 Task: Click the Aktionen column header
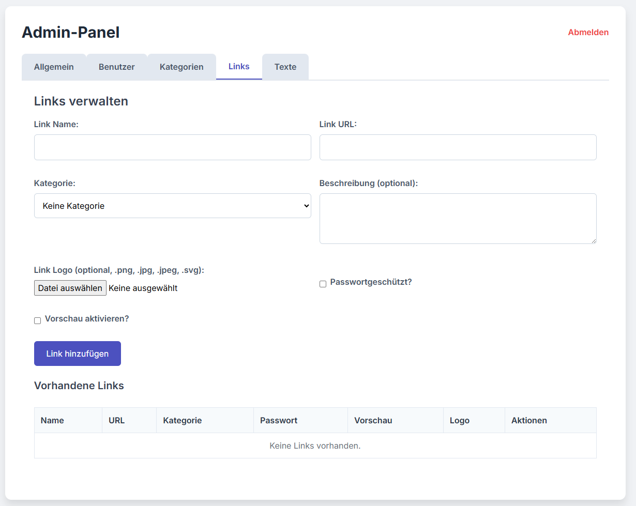tap(529, 420)
